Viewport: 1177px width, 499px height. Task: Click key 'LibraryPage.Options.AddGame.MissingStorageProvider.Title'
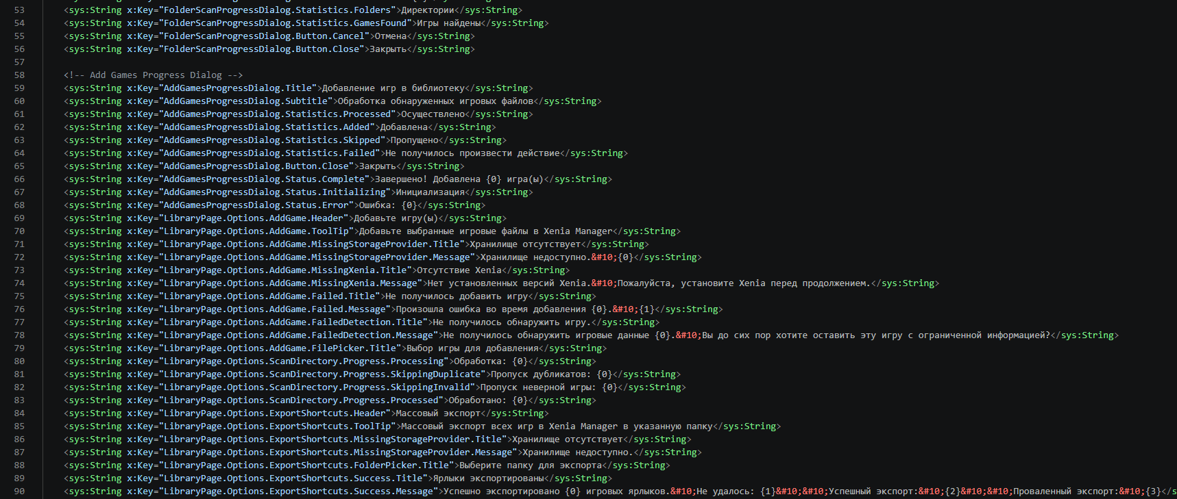click(312, 244)
